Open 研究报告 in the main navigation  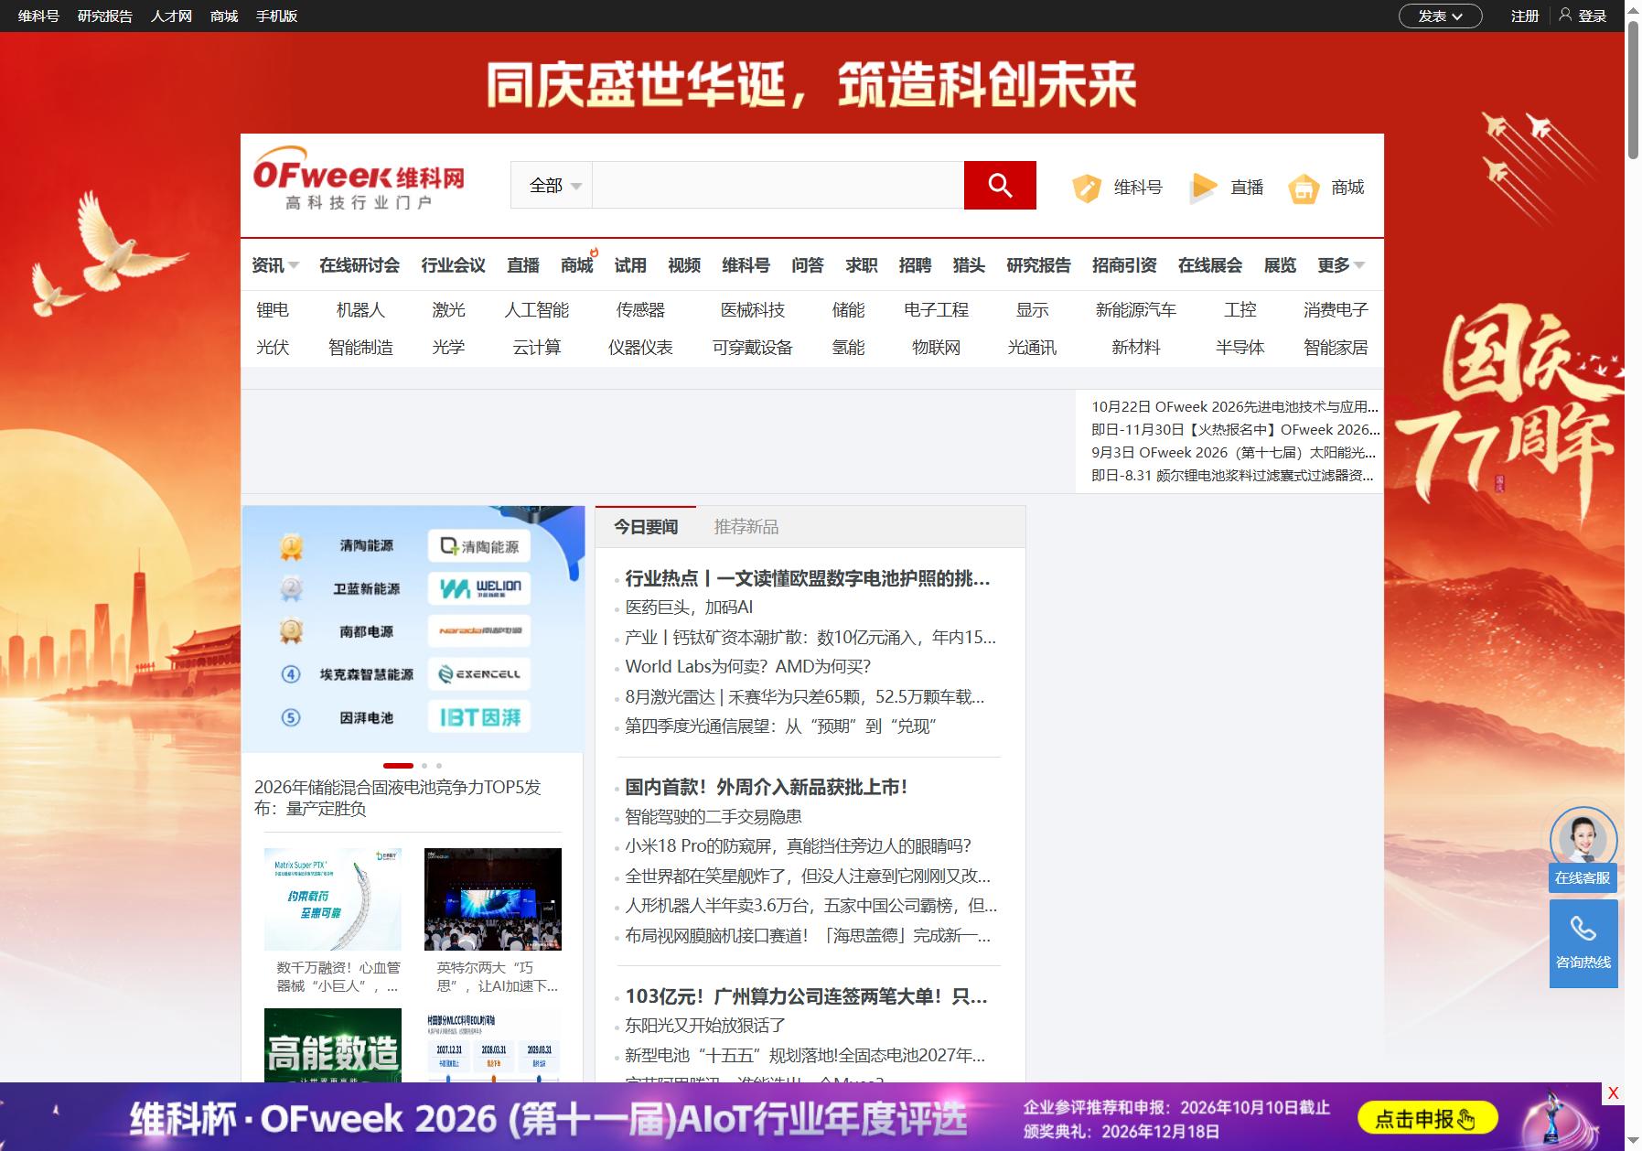coord(1038,265)
